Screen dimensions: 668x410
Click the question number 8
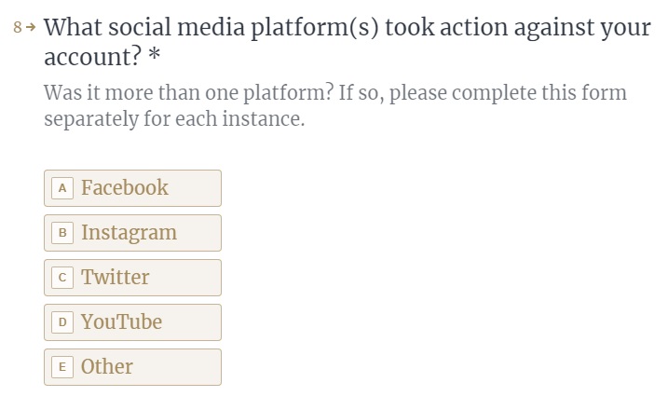(x=18, y=27)
